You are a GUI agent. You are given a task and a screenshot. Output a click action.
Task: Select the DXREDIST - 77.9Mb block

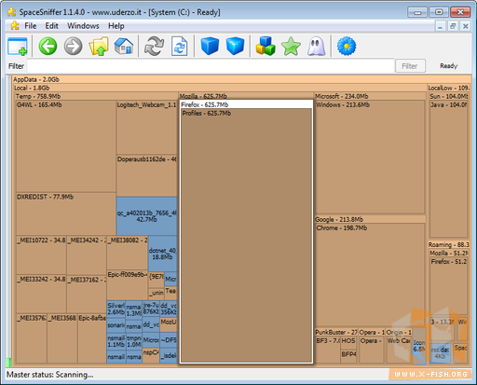pos(66,213)
